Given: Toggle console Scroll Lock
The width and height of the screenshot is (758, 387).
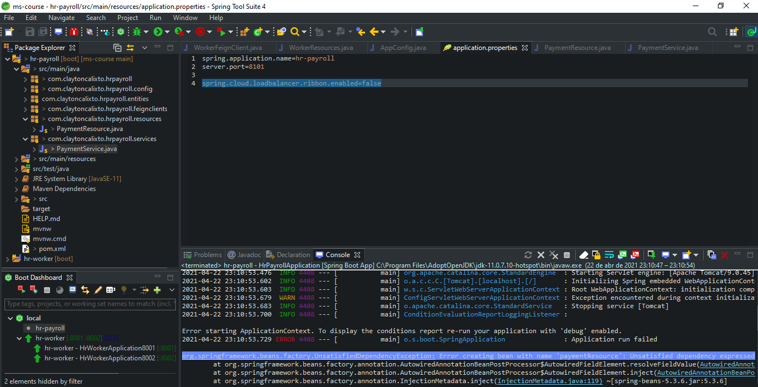Looking at the screenshot, I should [x=596, y=255].
